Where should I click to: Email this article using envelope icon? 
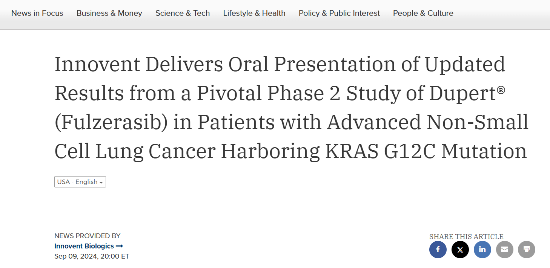pyautogui.click(x=505, y=250)
